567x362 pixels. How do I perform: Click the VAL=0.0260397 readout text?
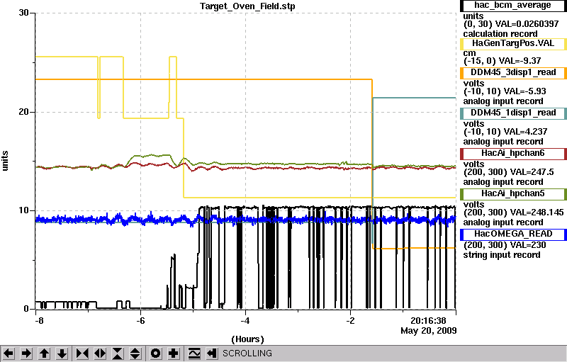point(527,24)
